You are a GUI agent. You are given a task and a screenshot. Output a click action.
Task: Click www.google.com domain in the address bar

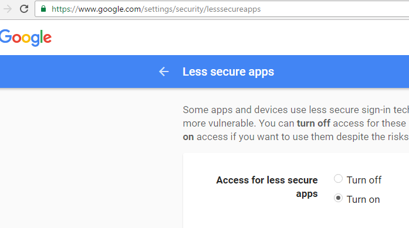point(109,9)
